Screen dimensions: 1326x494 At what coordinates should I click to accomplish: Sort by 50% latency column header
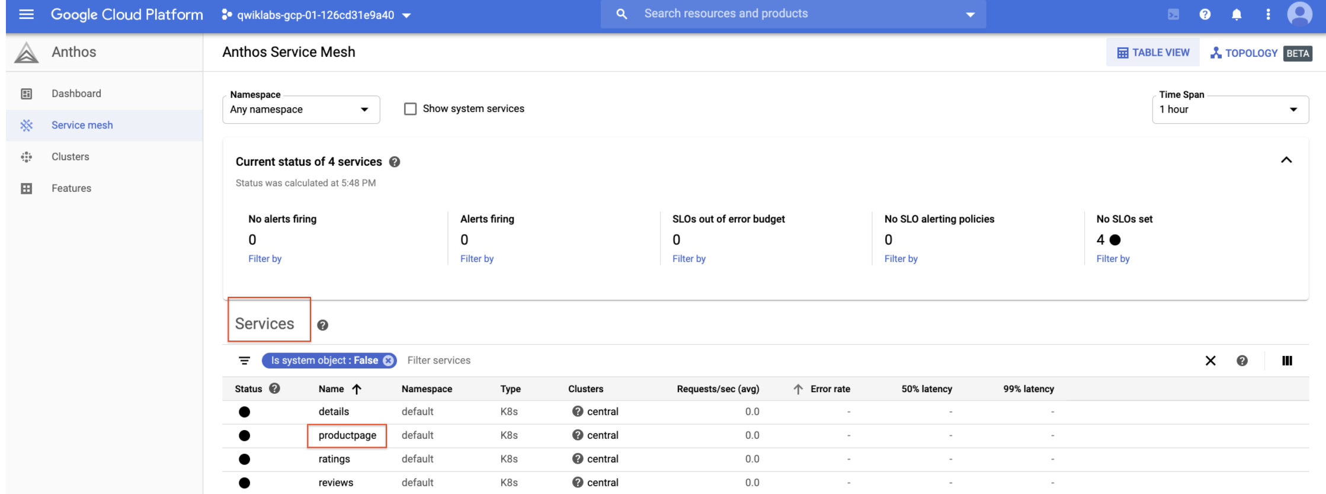coord(927,389)
